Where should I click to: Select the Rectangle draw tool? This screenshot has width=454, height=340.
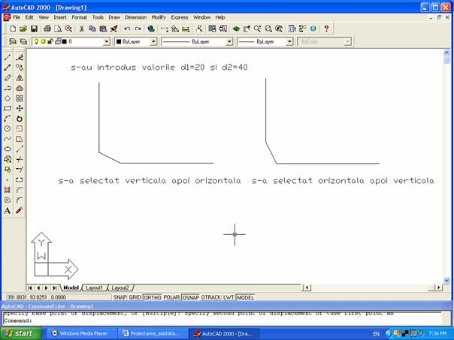coord(8,108)
